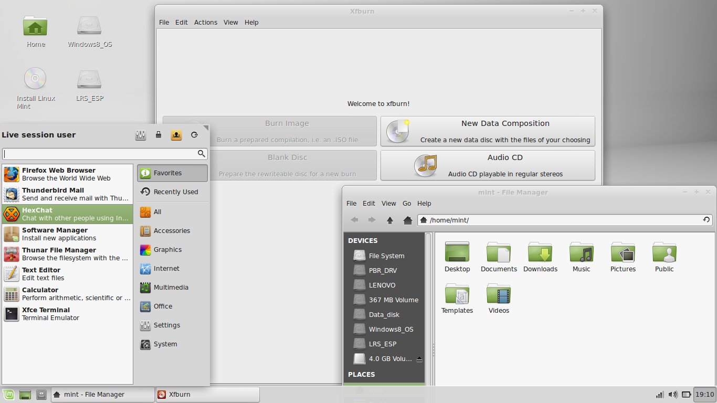Open the Accessories category
The width and height of the screenshot is (717, 403).
pyautogui.click(x=172, y=231)
